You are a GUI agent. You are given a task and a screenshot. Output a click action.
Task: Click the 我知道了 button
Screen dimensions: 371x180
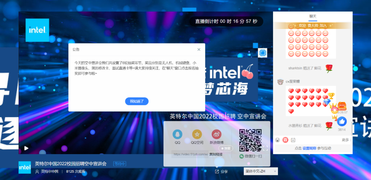pyautogui.click(x=137, y=101)
